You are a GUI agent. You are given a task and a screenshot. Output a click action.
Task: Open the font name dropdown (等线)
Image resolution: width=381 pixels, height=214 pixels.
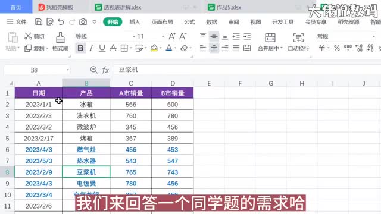coord(135,37)
